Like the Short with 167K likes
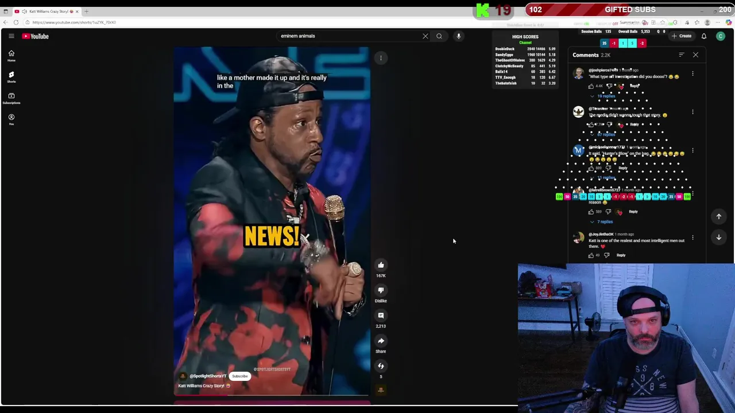735x413 pixels. (x=381, y=265)
